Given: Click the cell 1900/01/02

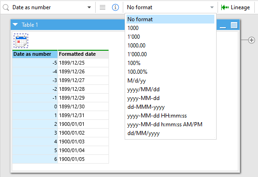Looking at the screenshot, I should [83, 133].
